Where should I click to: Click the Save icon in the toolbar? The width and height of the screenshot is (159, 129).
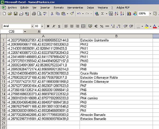tap(16, 13)
